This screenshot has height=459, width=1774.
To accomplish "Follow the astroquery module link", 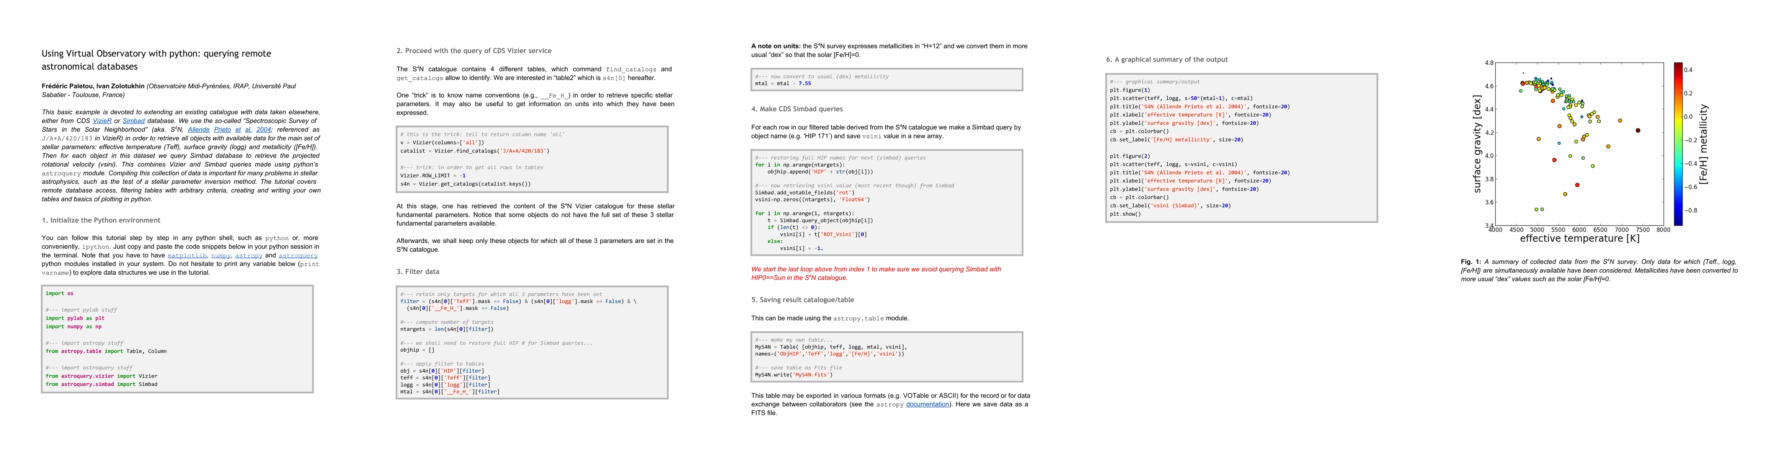I will [297, 255].
